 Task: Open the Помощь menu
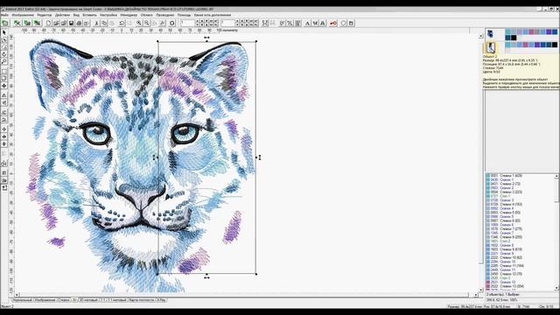click(x=185, y=15)
